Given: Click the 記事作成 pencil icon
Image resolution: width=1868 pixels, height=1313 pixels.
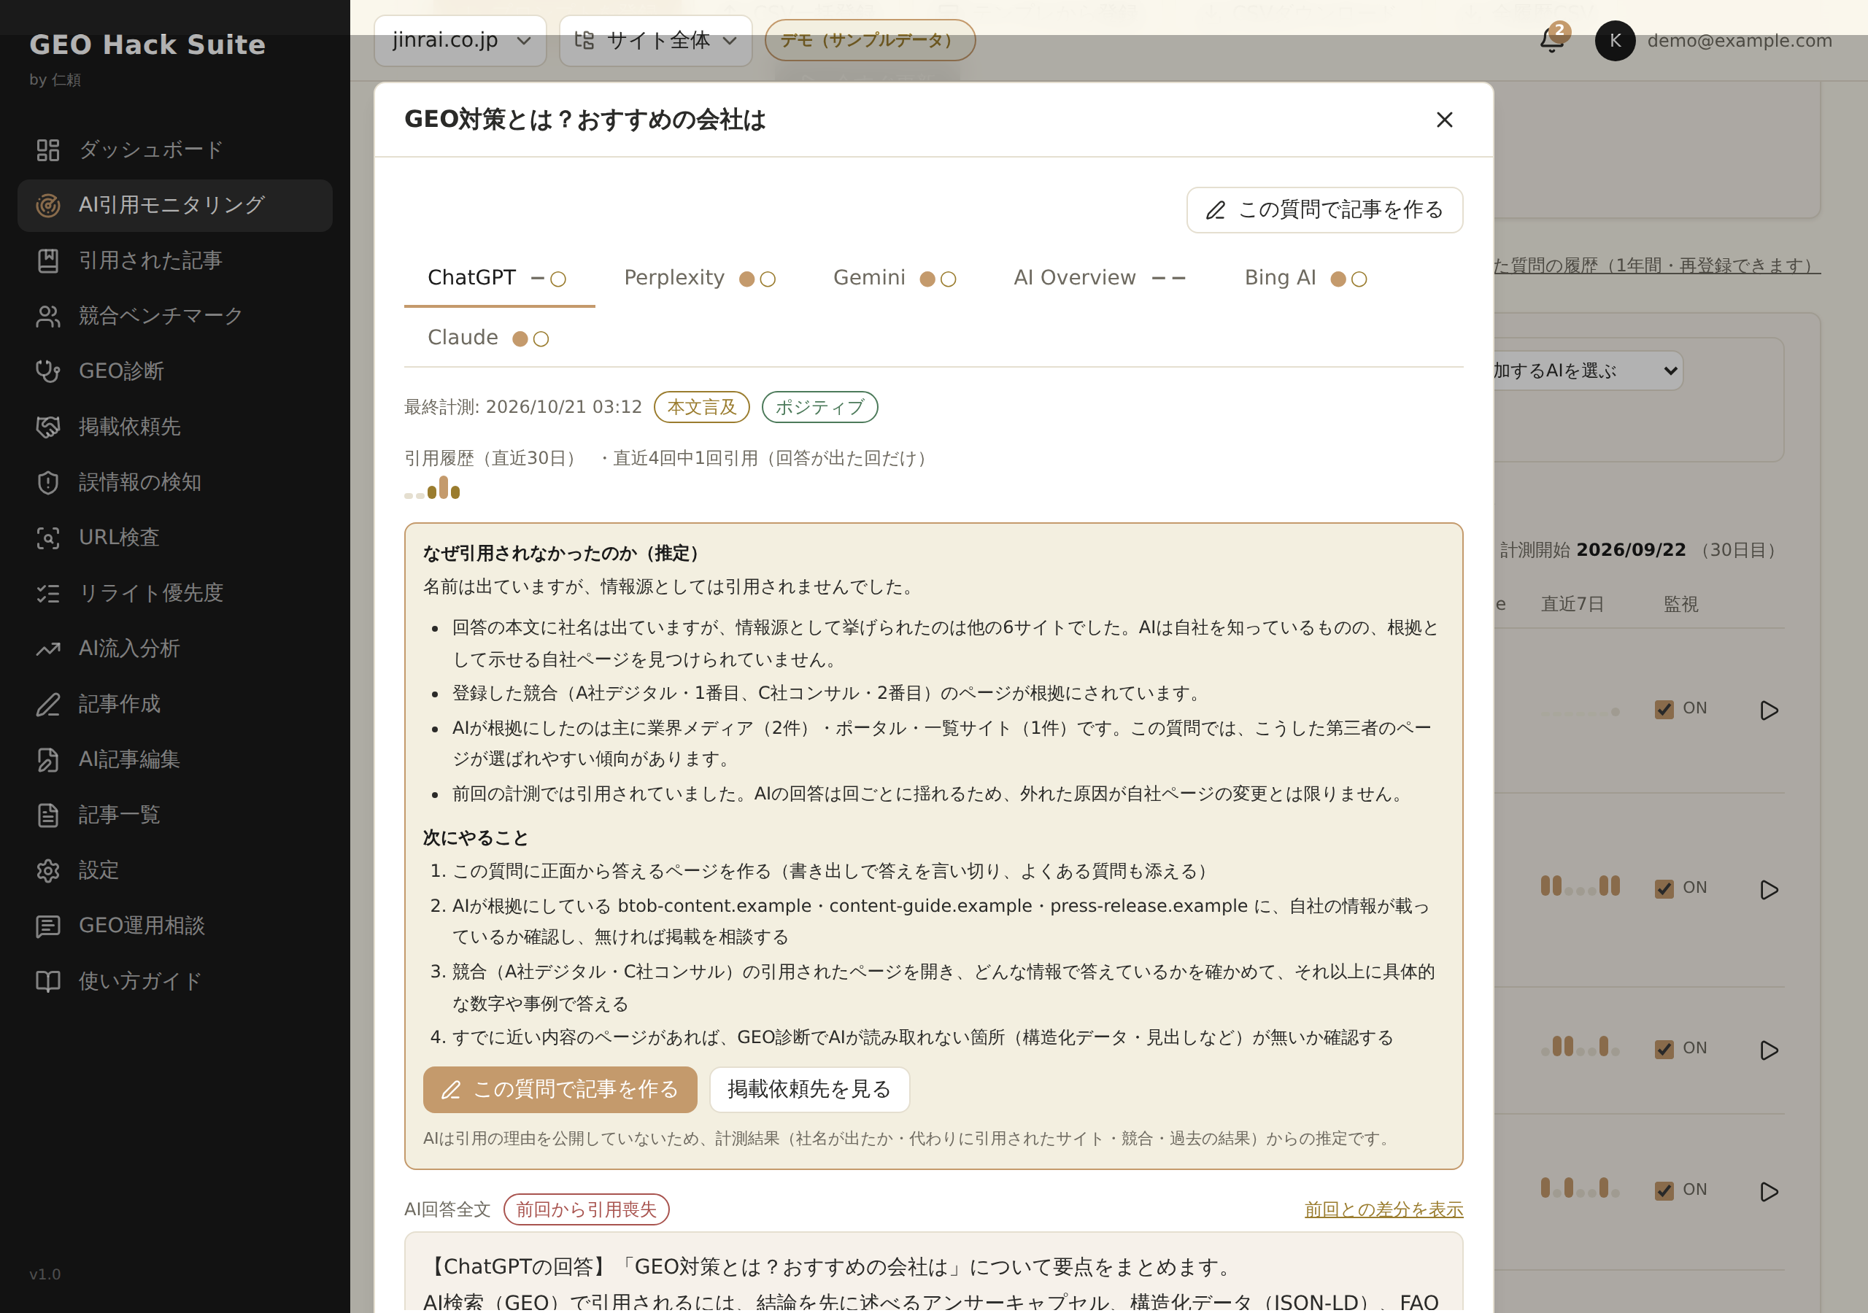Looking at the screenshot, I should [48, 704].
